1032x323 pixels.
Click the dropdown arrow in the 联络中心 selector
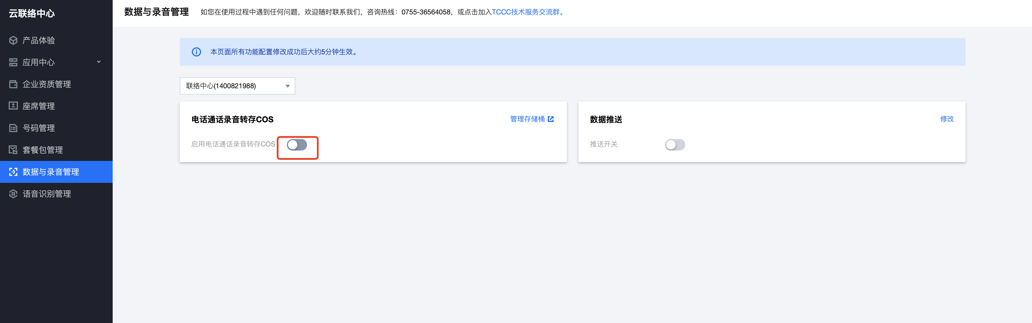287,86
